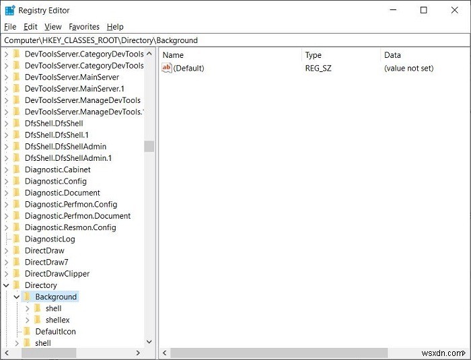
Task: Click the Diagnostic.Resmon.Config folder icon
Action: [x=17, y=227]
